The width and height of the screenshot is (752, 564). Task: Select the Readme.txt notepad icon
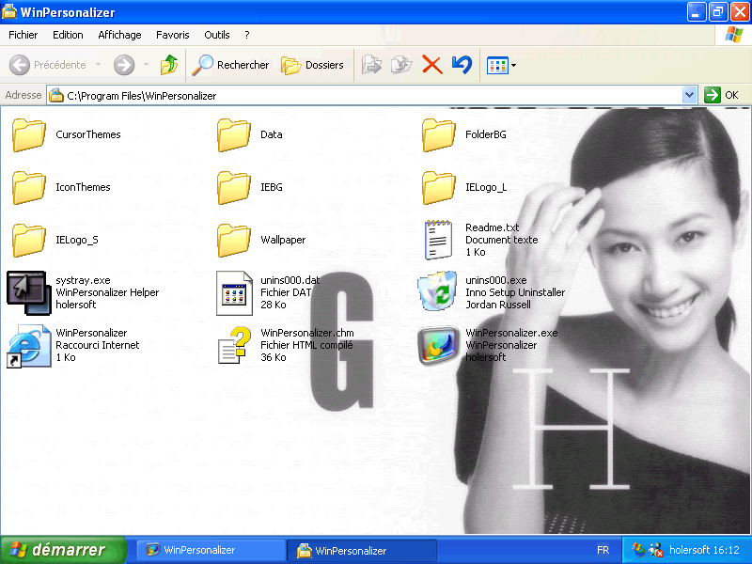coord(438,240)
